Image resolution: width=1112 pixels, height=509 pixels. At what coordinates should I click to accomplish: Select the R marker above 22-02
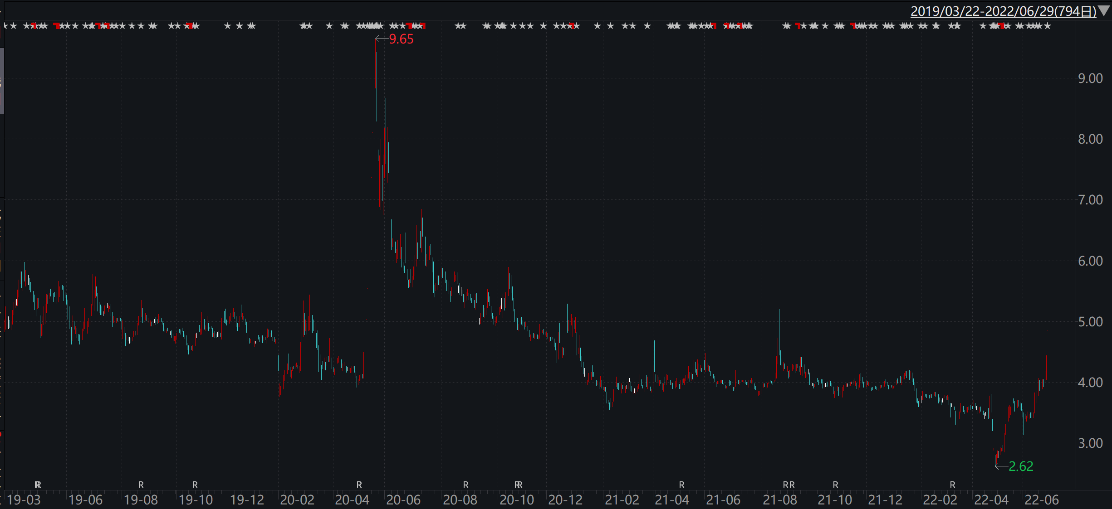click(x=953, y=485)
